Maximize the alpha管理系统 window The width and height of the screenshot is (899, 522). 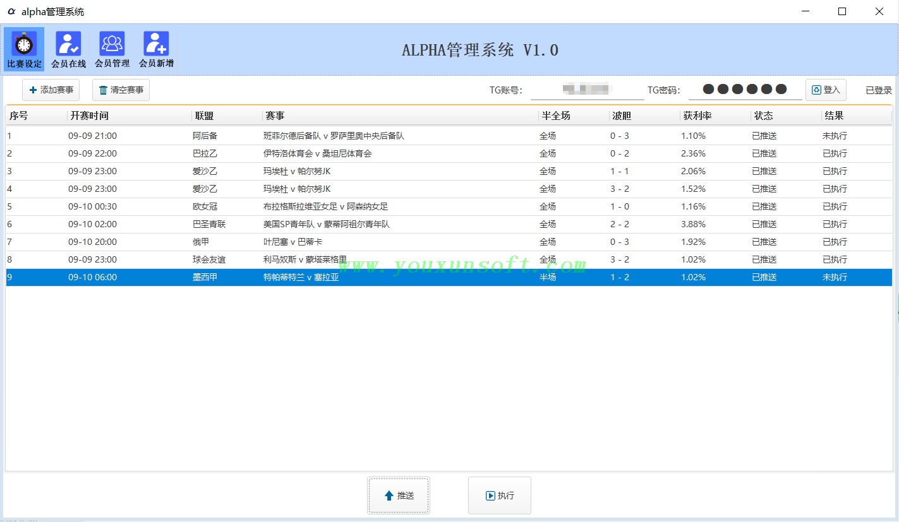tap(842, 11)
